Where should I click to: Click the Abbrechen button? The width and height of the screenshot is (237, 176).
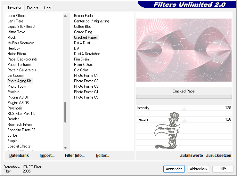coord(198,169)
